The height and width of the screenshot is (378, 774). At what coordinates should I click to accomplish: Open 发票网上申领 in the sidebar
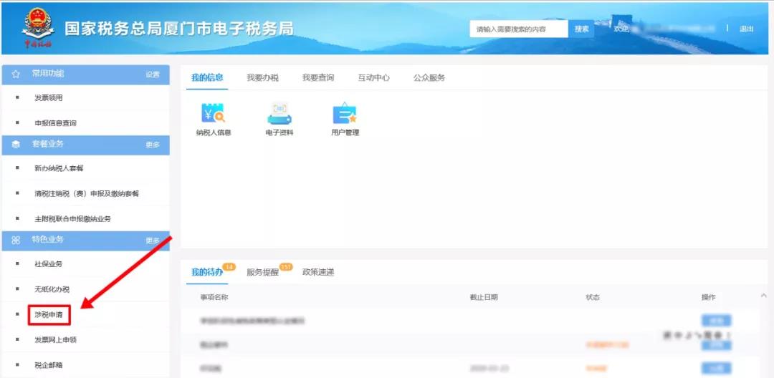click(x=55, y=339)
